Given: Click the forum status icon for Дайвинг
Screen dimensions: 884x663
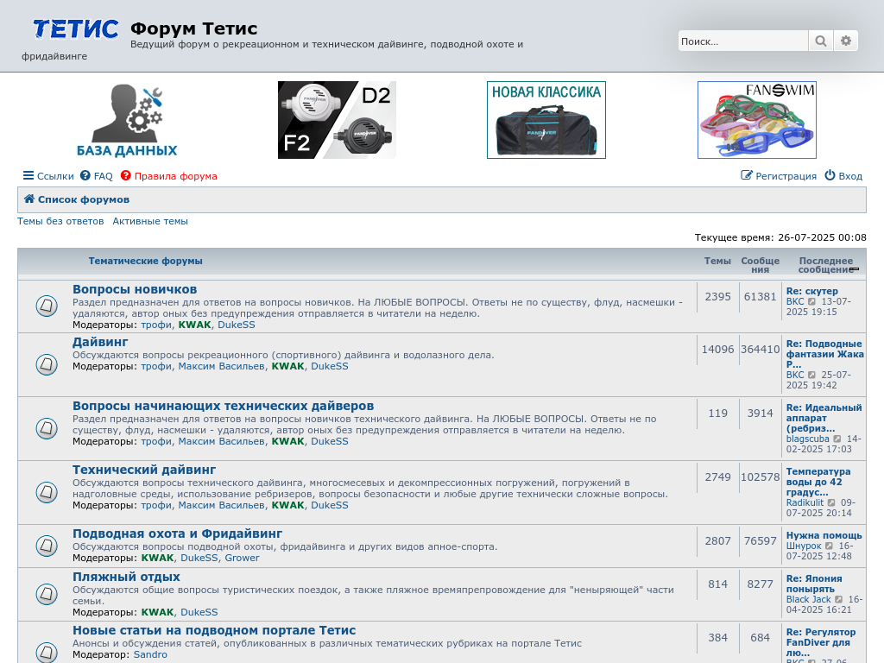Looking at the screenshot, I should pyautogui.click(x=47, y=364).
